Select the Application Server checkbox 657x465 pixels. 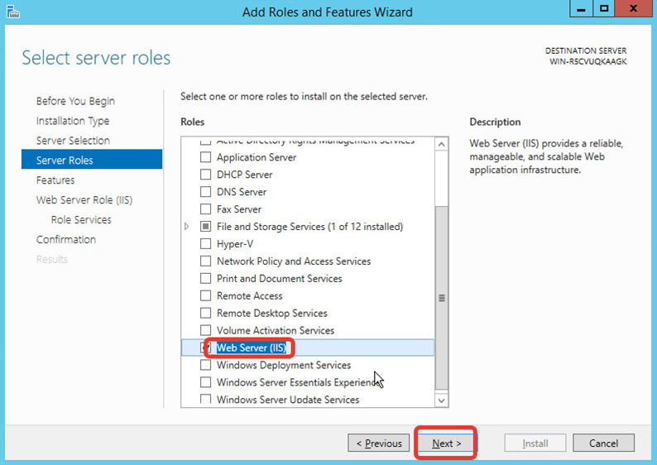[205, 157]
